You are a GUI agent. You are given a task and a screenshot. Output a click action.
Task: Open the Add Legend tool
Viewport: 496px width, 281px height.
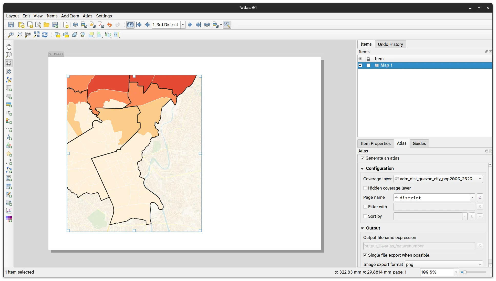click(x=9, y=121)
